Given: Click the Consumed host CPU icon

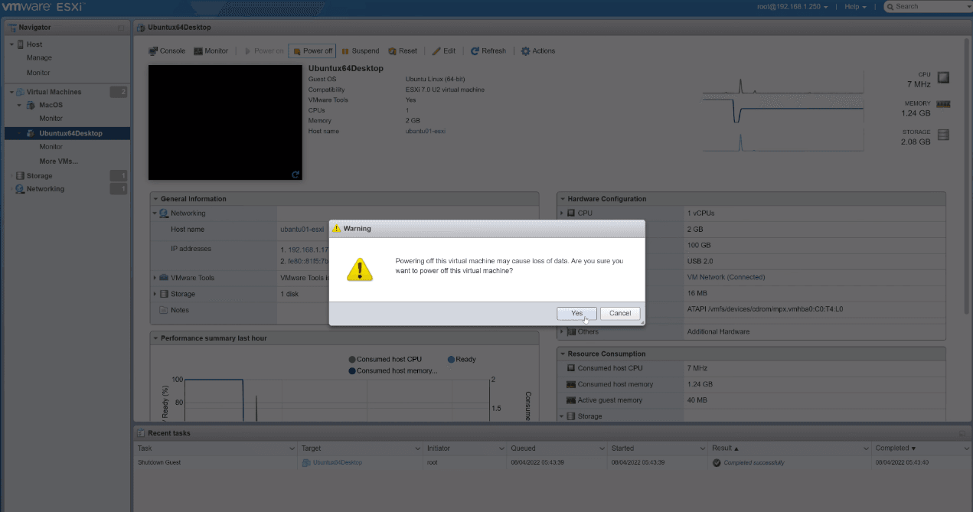Looking at the screenshot, I should click(x=571, y=368).
